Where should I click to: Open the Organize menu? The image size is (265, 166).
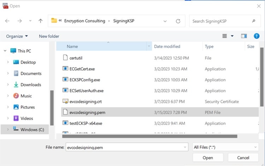(x=17, y=36)
